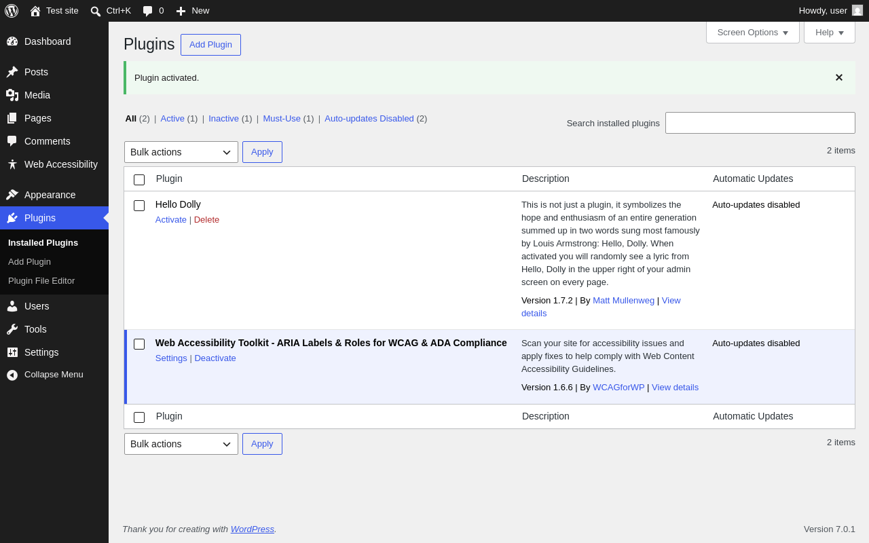Viewport: 869px width, 543px height.
Task: Open the WCAGforWP author link
Action: tap(618, 387)
